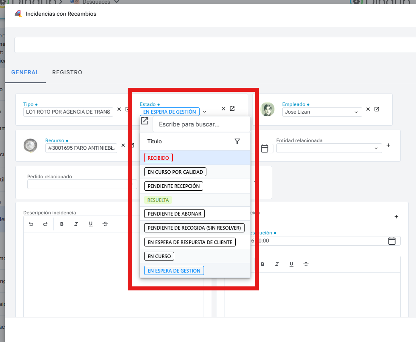The image size is (416, 342).
Task: Expand the Empleado dropdown Jose Lizan
Action: pyautogui.click(x=356, y=112)
